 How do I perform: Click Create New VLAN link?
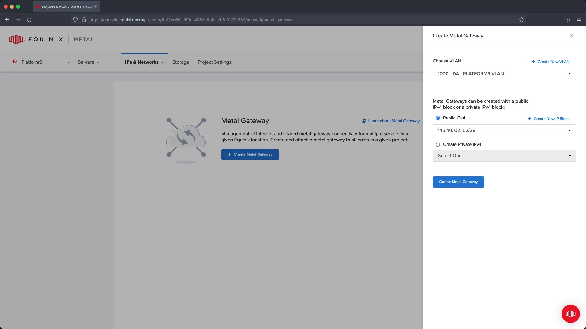tap(550, 62)
